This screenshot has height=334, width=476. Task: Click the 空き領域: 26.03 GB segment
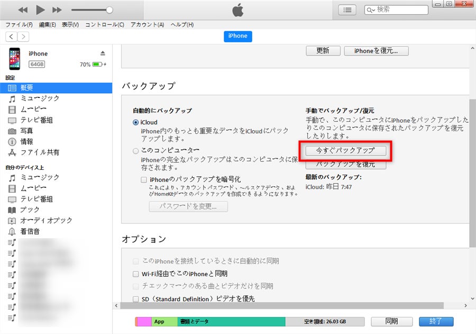click(x=325, y=321)
